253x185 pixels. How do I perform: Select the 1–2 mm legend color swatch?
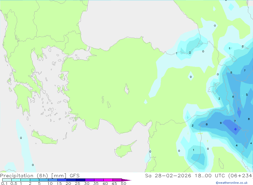coord(25,180)
